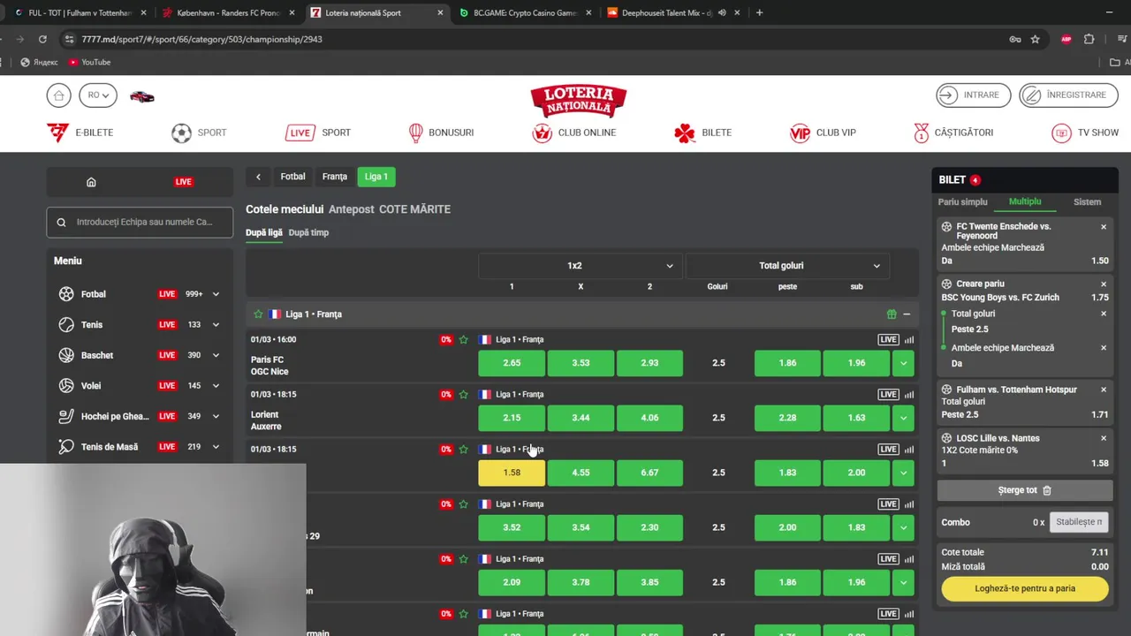
Task: Select Fotbal sport icon in menu
Action: point(66,294)
